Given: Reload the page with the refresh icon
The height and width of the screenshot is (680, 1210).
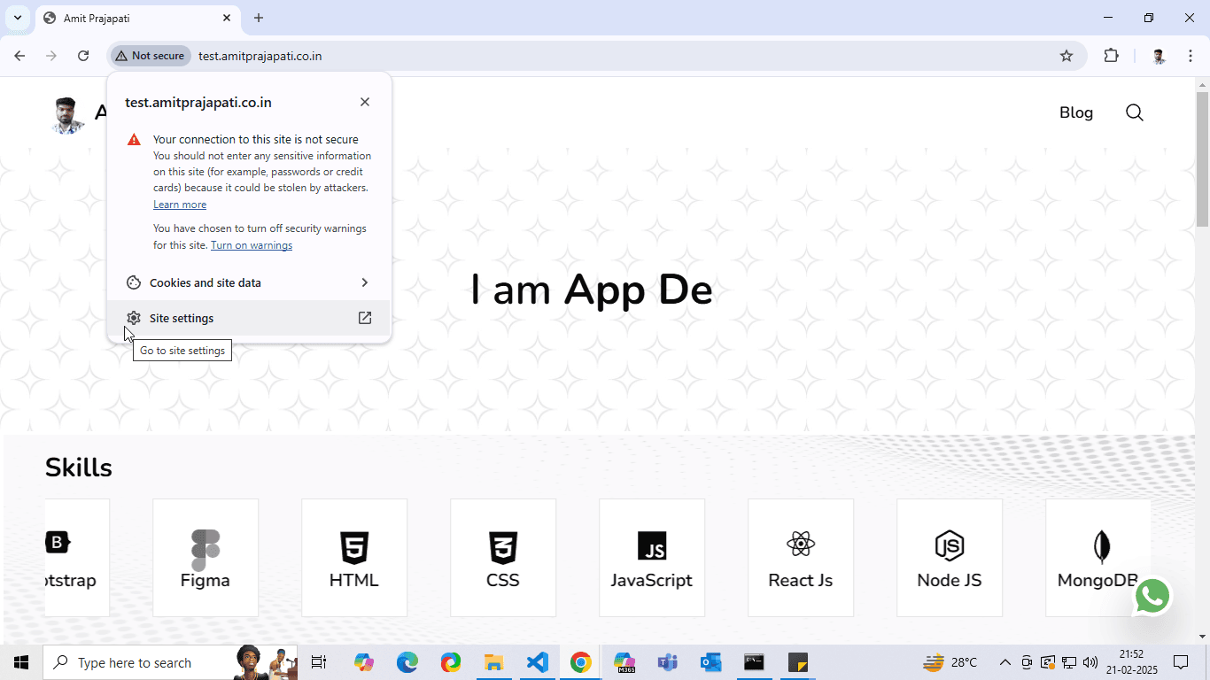Looking at the screenshot, I should pos(83,56).
